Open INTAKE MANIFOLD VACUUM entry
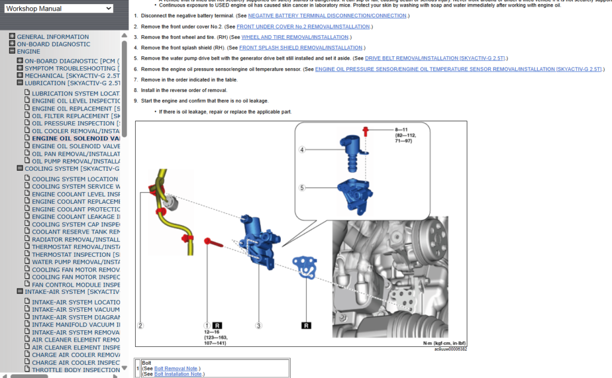This screenshot has width=612, height=378. (76, 325)
